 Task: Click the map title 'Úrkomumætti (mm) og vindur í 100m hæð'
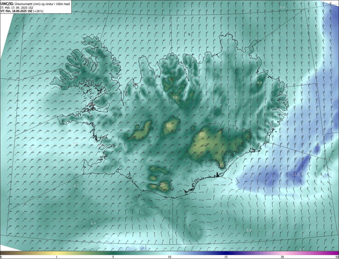[x=42, y=4]
